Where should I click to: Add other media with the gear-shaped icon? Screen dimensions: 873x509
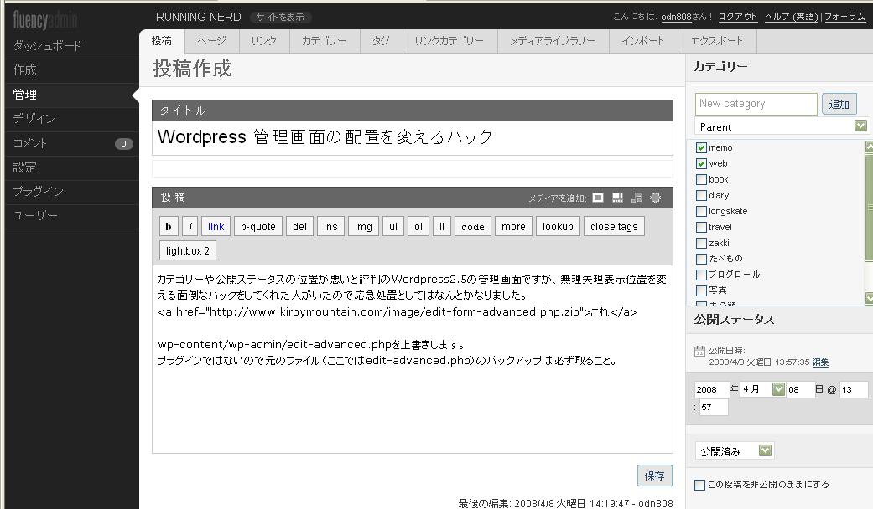pos(655,198)
